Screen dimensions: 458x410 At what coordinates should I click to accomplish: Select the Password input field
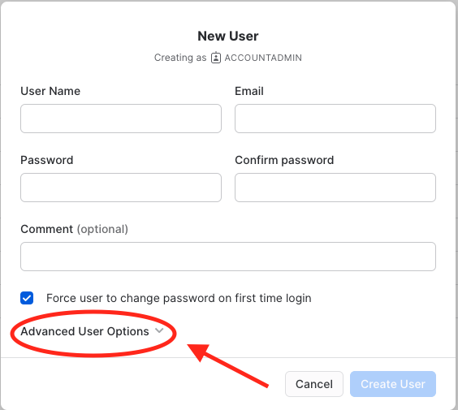[x=121, y=188]
